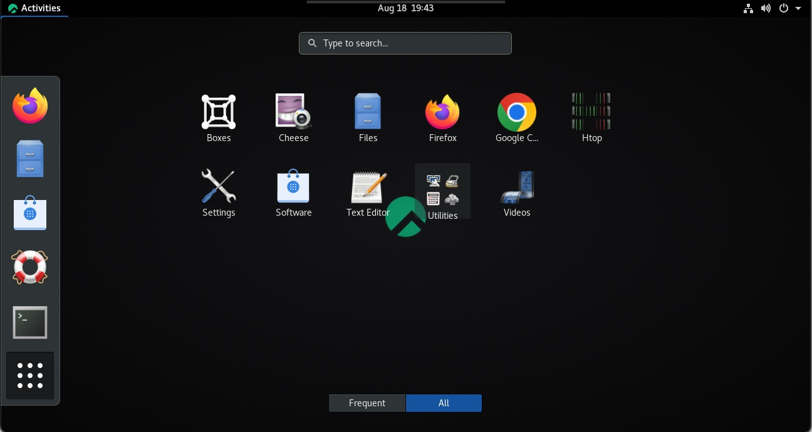The image size is (812, 432).
Task: Open the system menu dropdown arrow
Action: click(798, 8)
